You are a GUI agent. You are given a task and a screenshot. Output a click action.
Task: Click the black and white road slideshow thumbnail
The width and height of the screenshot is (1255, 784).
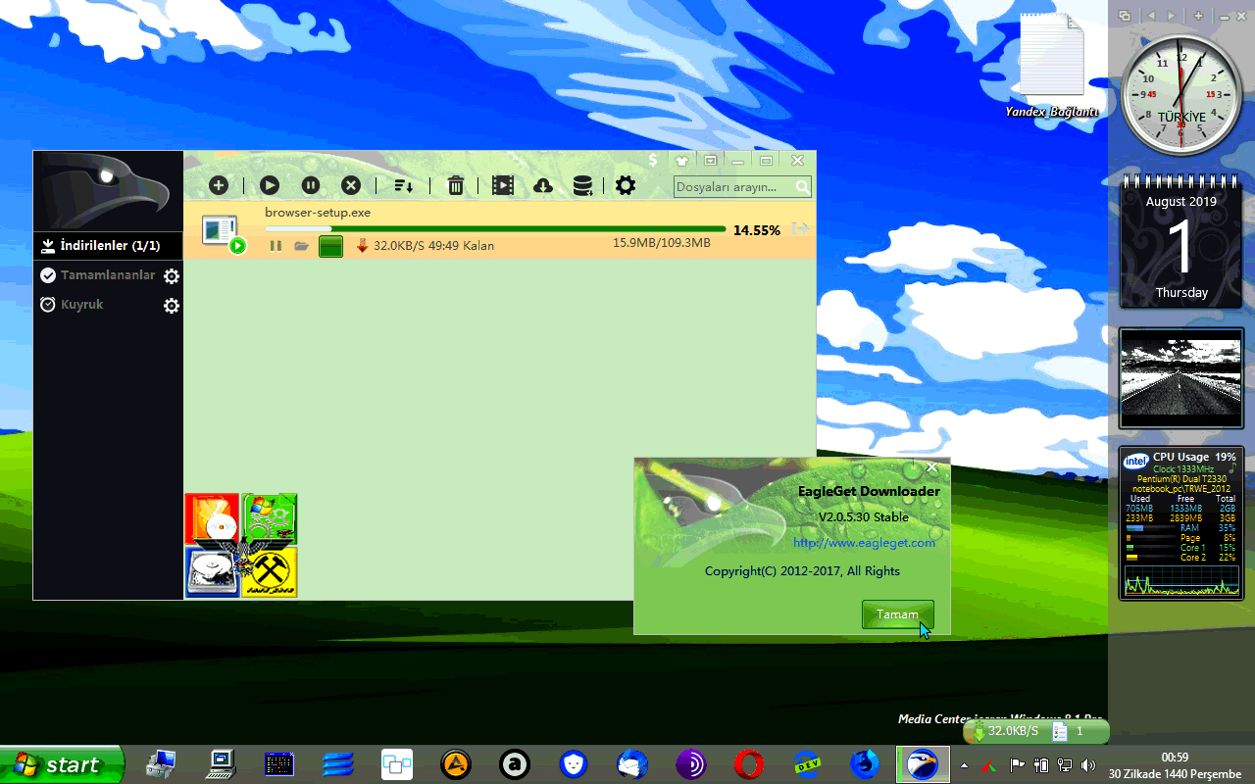(1181, 378)
